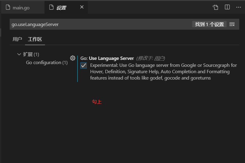The width and height of the screenshot is (245, 163).
Task: Click the 找到 1 个设置 result badge
Action: (x=209, y=24)
